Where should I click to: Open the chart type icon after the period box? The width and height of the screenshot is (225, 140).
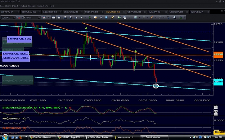44,18
